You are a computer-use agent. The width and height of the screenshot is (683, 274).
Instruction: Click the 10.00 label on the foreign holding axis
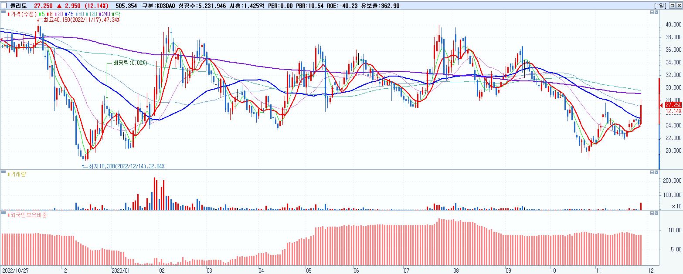pos(675,231)
